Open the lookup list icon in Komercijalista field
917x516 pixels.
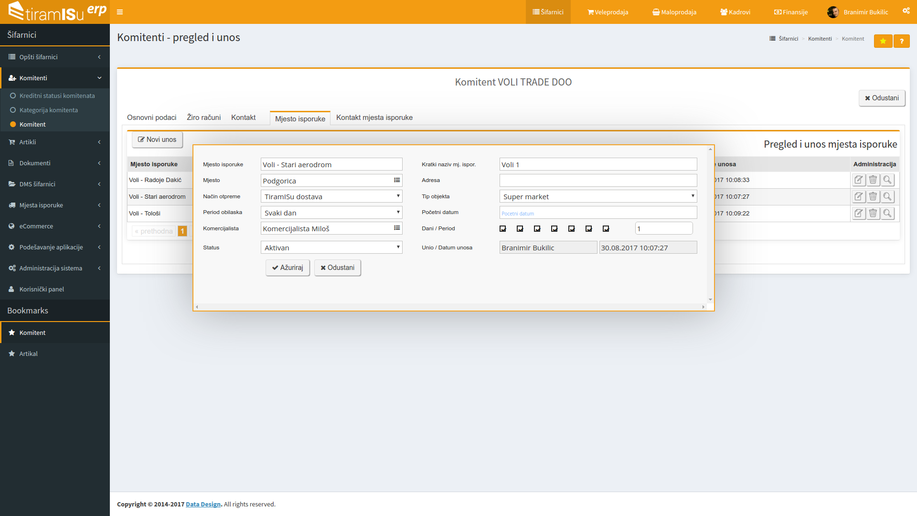point(397,228)
